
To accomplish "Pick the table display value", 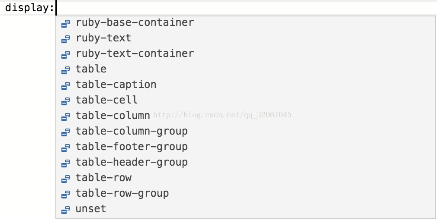I will [x=246, y=69].
